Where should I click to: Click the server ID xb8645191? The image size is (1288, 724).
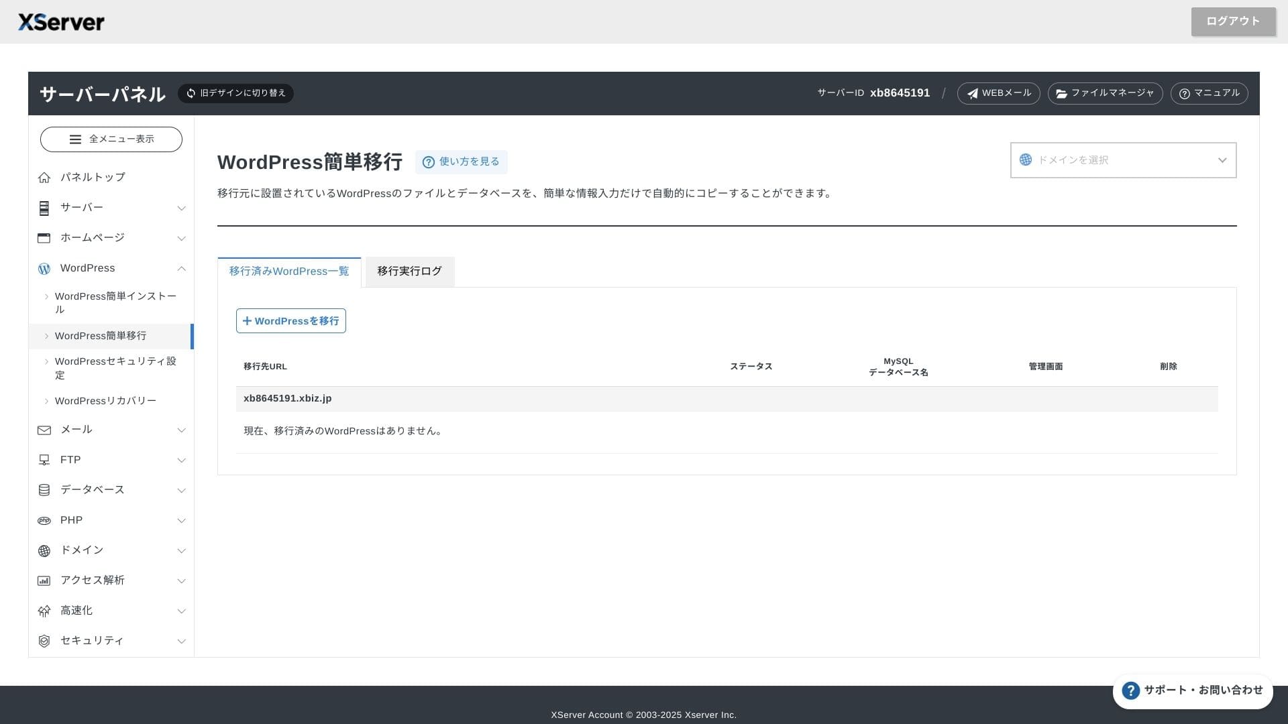900,93
